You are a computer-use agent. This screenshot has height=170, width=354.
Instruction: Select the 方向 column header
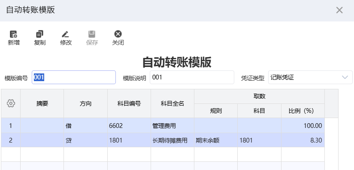click(85, 103)
